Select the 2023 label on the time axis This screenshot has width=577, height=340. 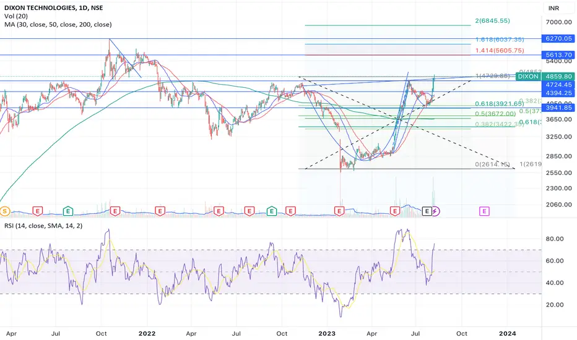(x=327, y=334)
